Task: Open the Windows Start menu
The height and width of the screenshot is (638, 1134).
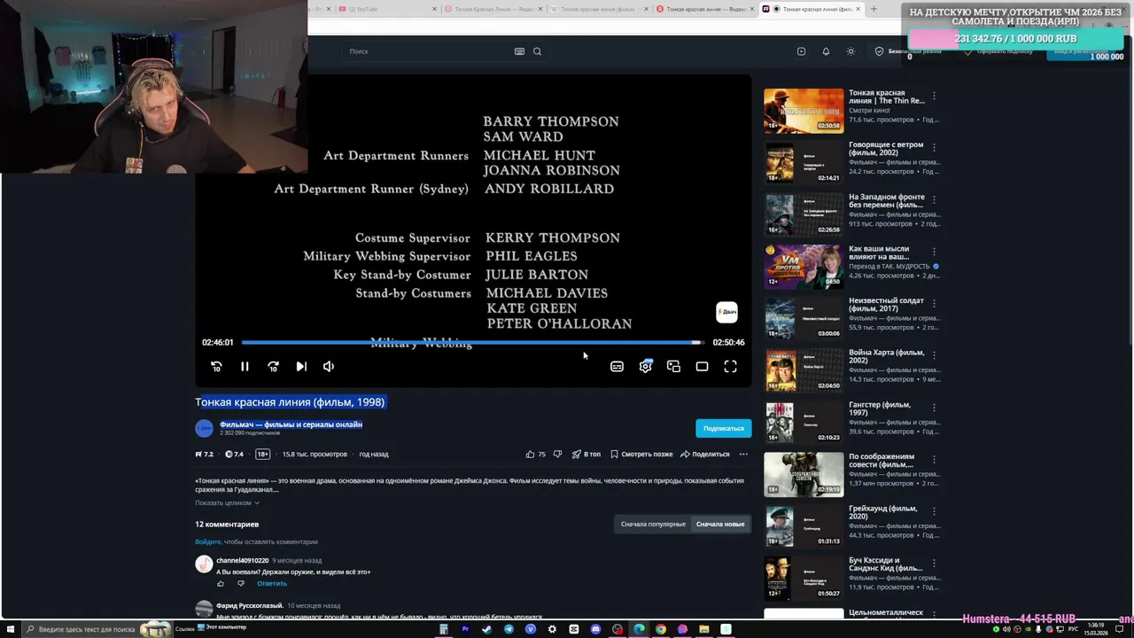Action: pyautogui.click(x=10, y=629)
